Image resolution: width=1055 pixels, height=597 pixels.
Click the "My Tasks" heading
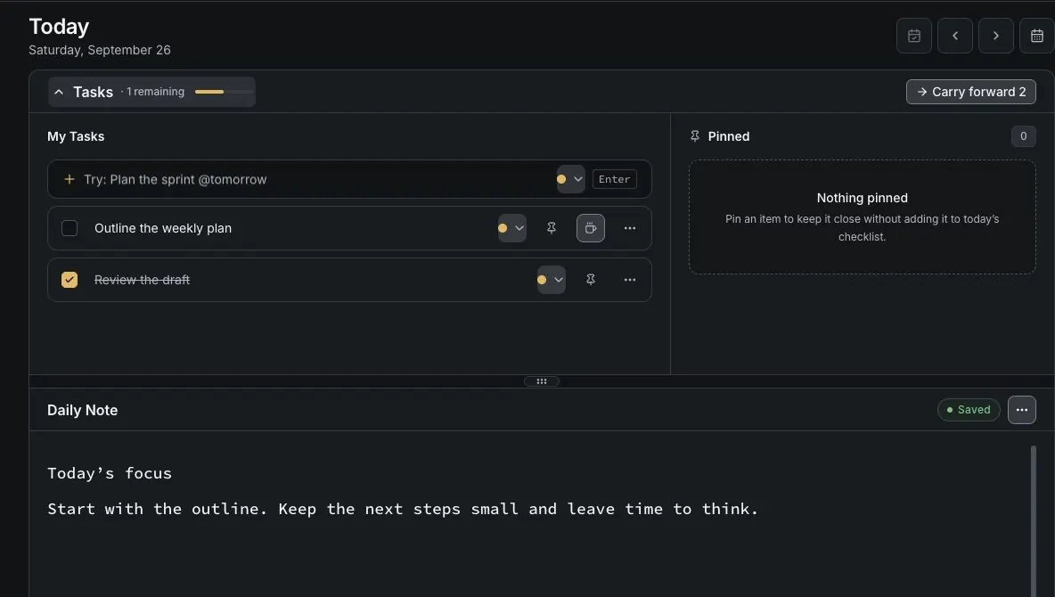point(76,136)
